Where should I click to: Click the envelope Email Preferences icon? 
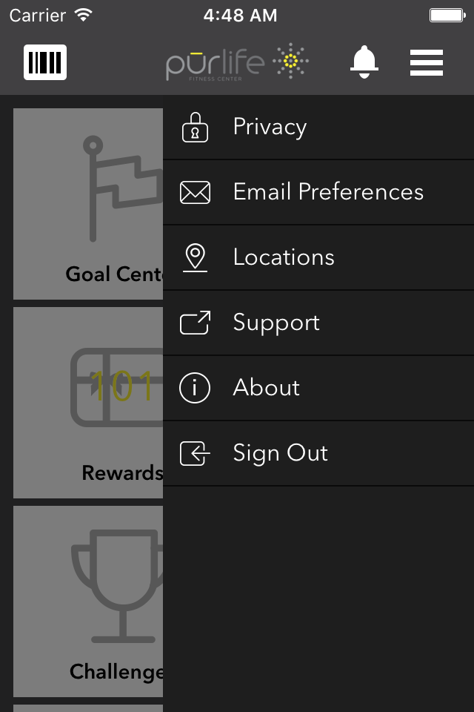click(x=195, y=192)
